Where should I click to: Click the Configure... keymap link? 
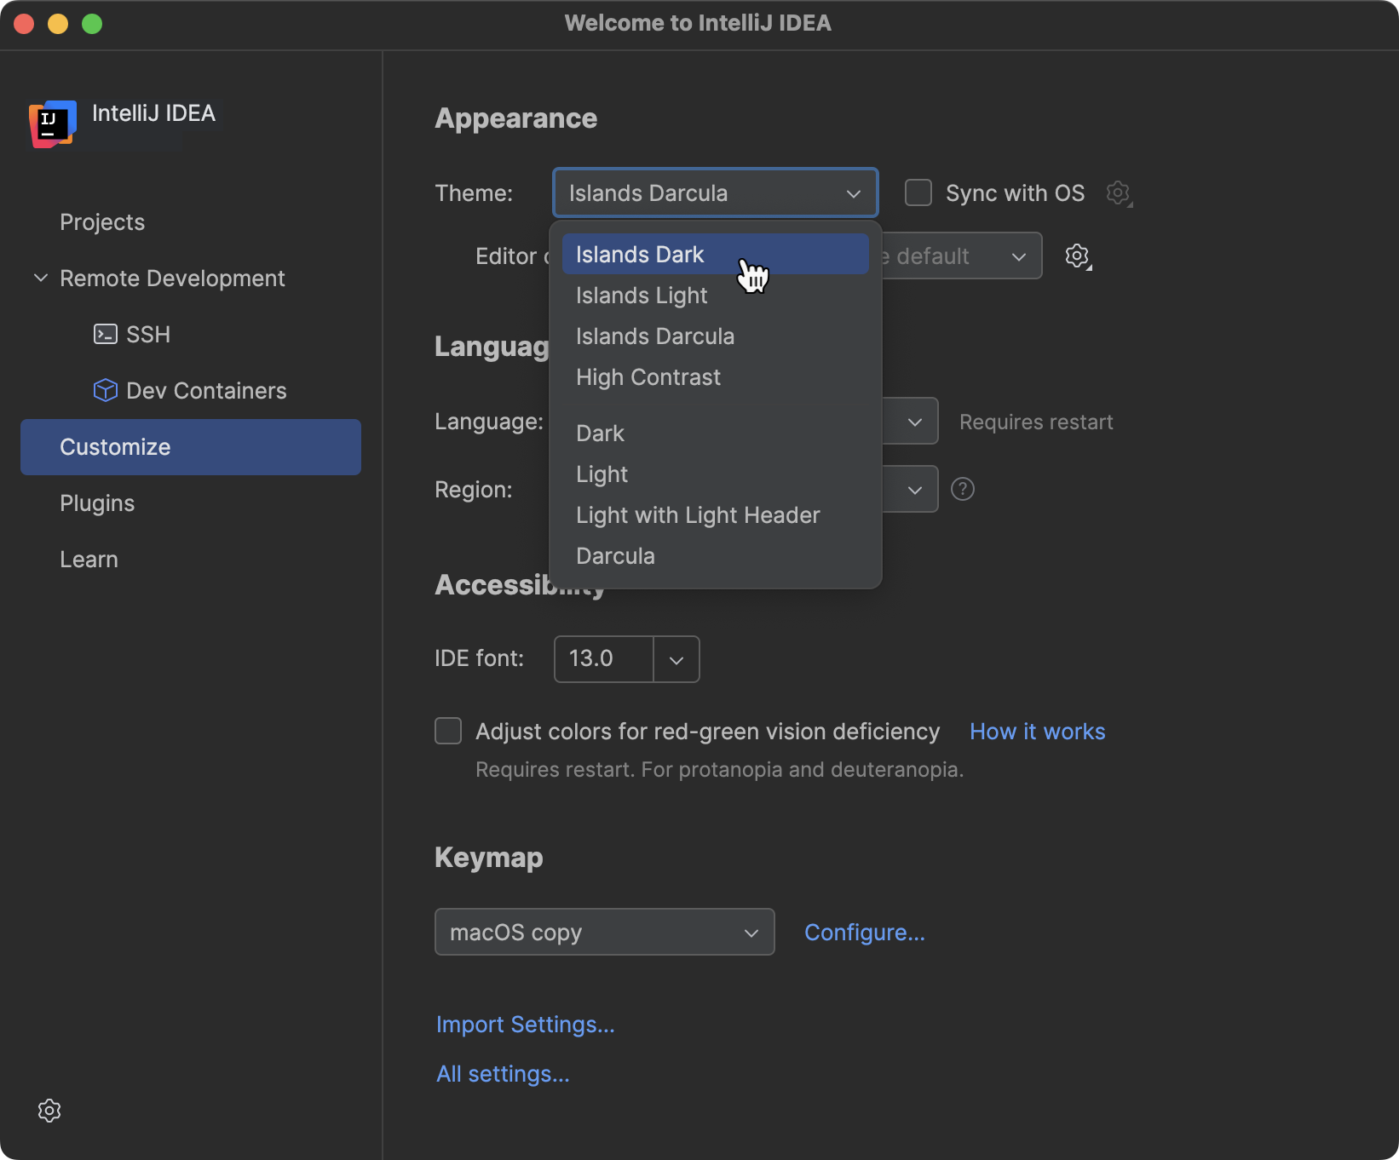(x=865, y=933)
